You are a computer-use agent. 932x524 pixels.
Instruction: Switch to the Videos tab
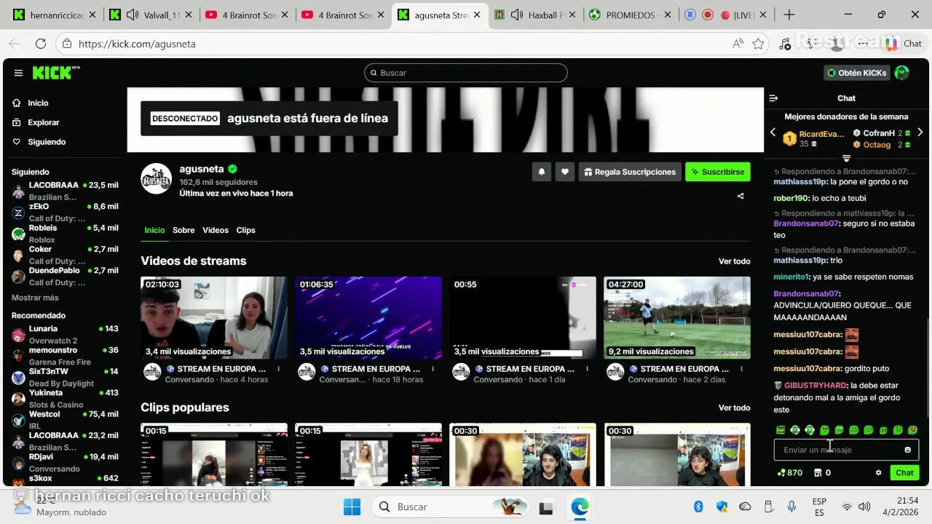tap(216, 230)
